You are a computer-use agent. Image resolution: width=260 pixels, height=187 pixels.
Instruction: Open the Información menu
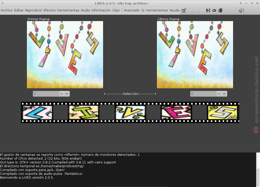pyautogui.click(x=101, y=10)
